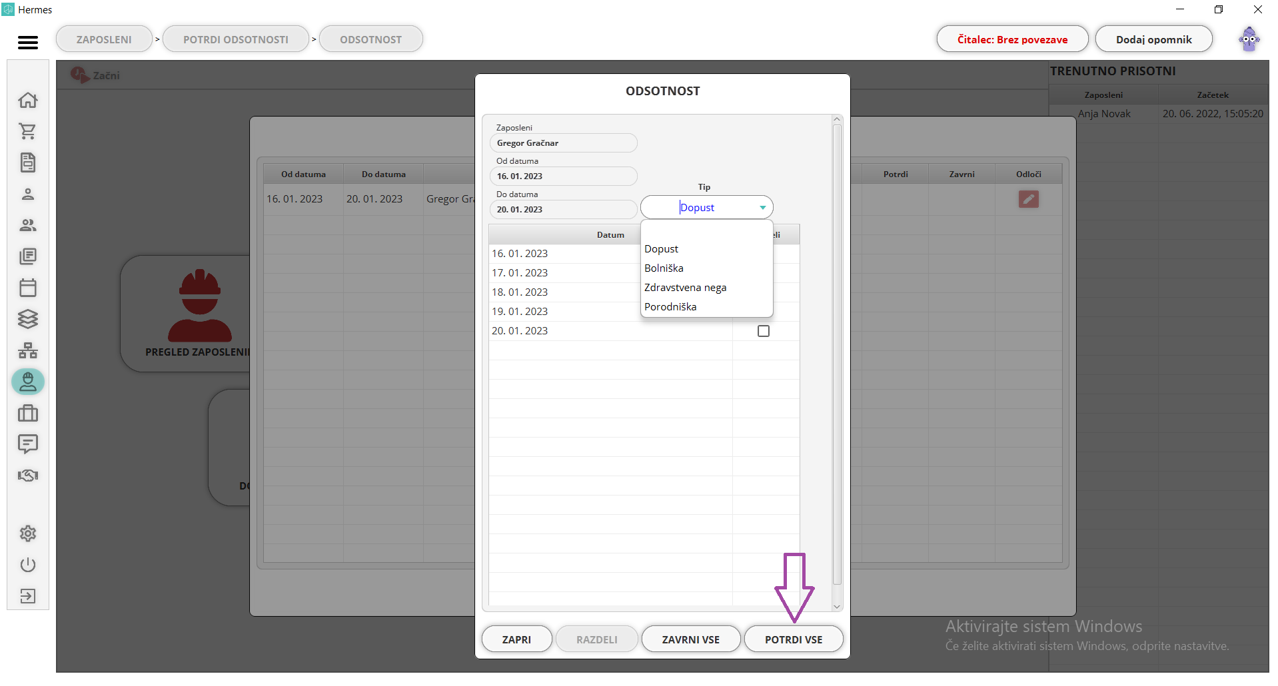Click the Od datuma column header
Image resolution: width=1278 pixels, height=686 pixels.
coord(303,174)
